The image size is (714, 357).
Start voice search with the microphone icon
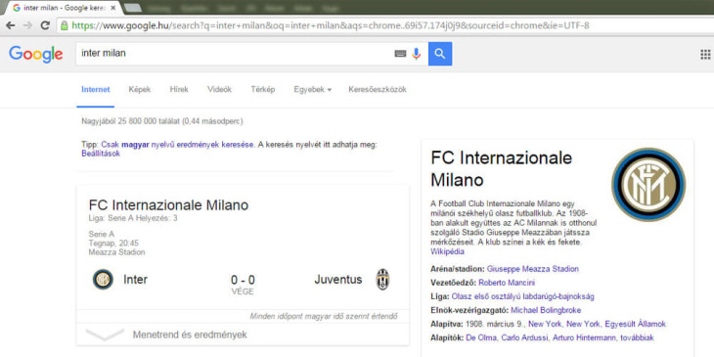(x=416, y=54)
